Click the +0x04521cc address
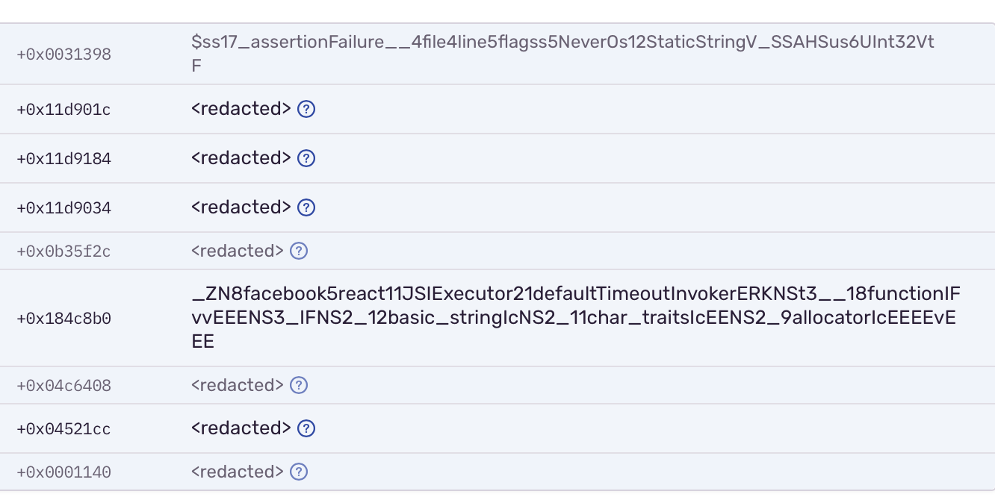Screen dimensions: 995x497 (x=63, y=429)
